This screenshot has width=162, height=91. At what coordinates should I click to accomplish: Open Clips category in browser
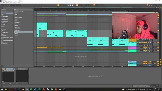(7, 25)
